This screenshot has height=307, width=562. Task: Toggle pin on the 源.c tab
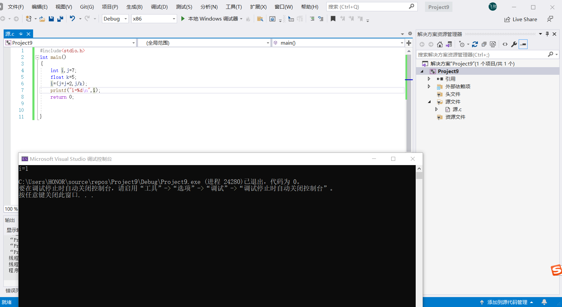coord(21,34)
